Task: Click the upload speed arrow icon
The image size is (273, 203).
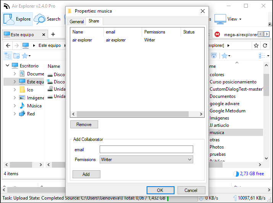Action: pyautogui.click(x=235, y=198)
